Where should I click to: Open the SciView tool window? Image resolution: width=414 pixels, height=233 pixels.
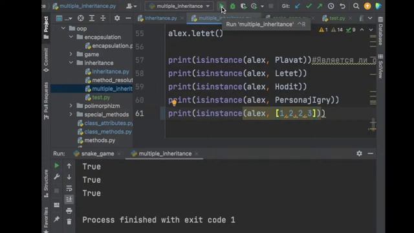point(380,66)
